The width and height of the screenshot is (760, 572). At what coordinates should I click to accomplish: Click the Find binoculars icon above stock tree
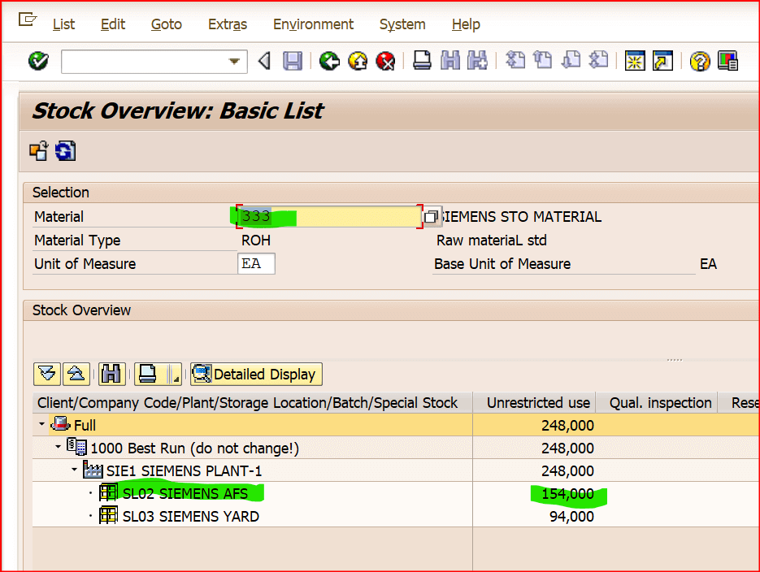(x=111, y=374)
